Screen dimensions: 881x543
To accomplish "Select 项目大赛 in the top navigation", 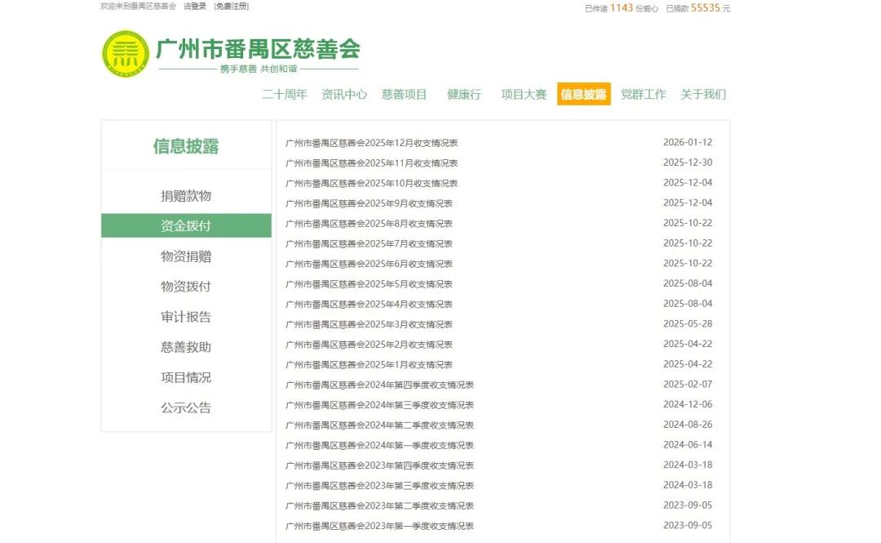I will 524,94.
